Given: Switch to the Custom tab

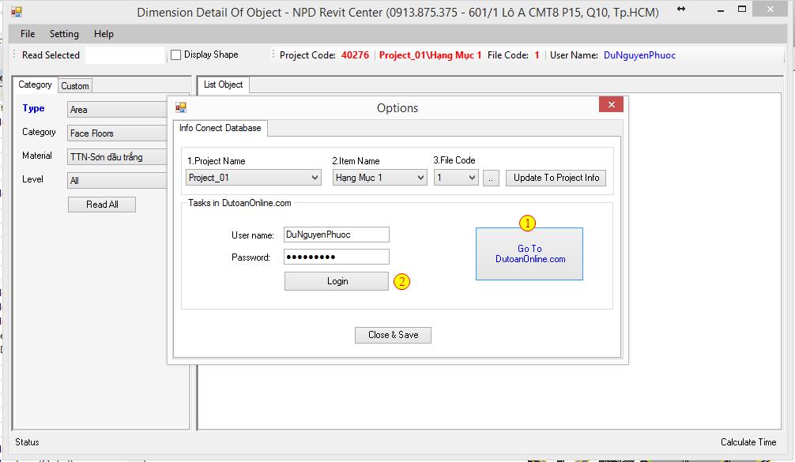Looking at the screenshot, I should tap(75, 85).
